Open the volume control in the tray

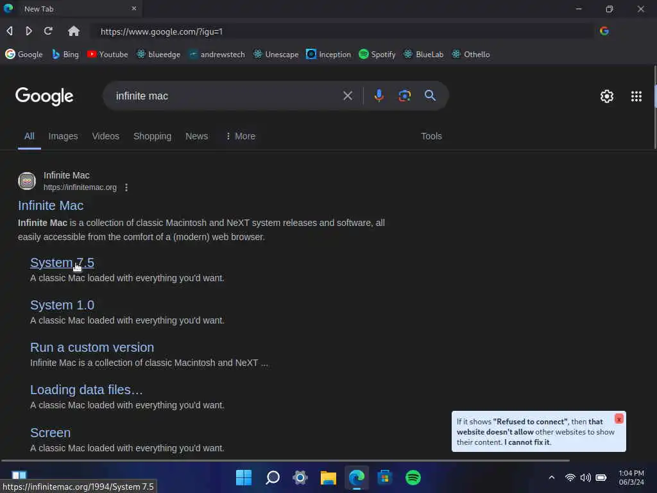point(585,478)
